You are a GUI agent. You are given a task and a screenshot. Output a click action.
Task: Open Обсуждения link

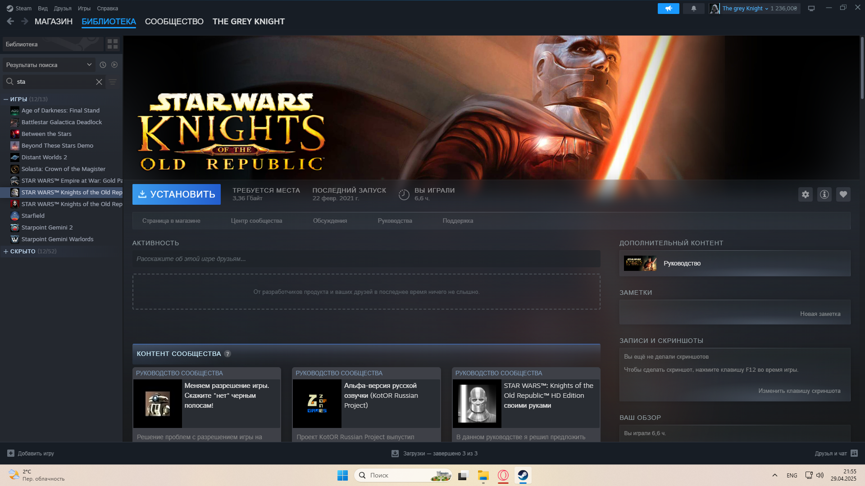330,220
